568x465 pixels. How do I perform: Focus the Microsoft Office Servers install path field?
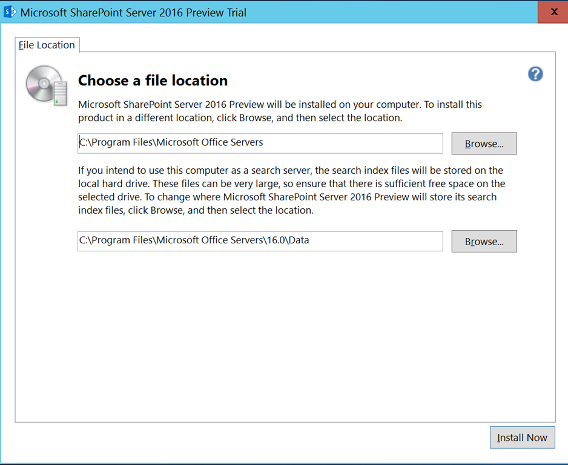pyautogui.click(x=260, y=143)
